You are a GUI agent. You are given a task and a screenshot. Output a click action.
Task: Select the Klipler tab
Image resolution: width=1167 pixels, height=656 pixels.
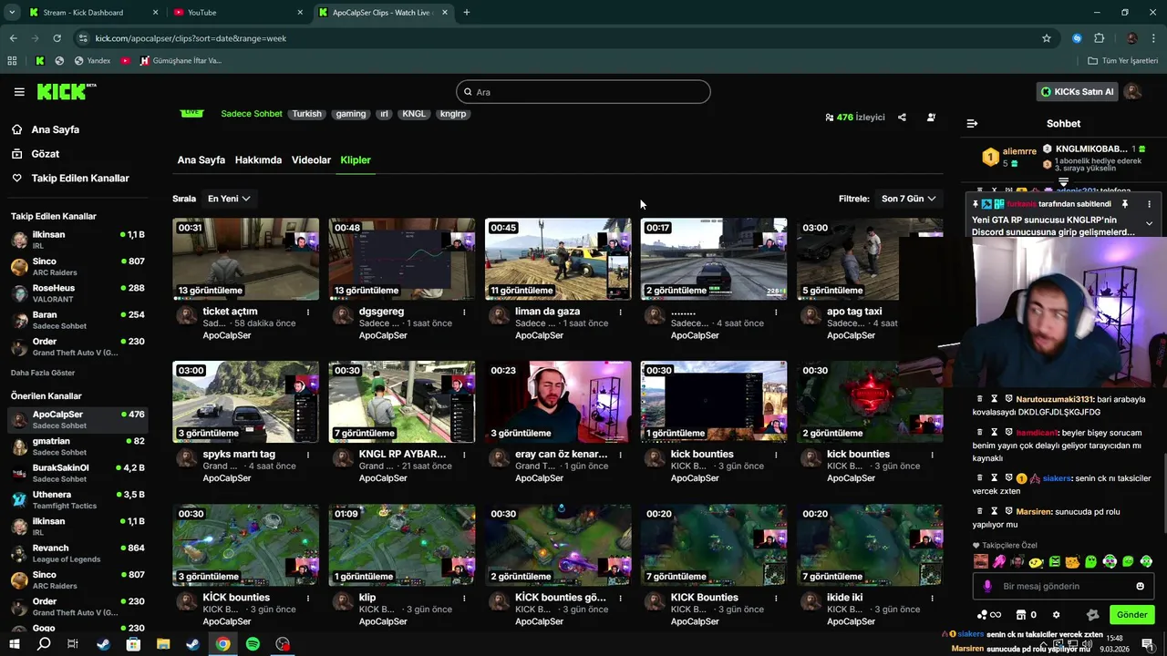(356, 159)
